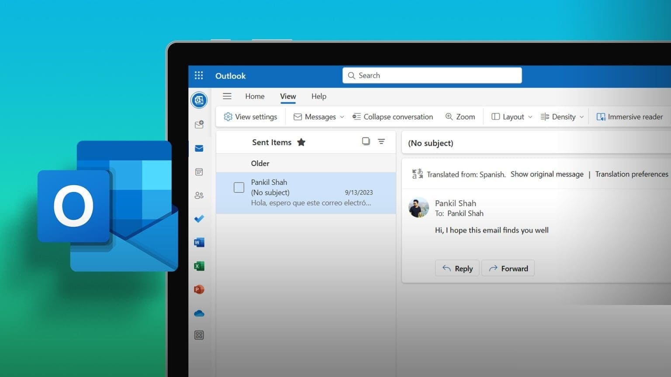
Task: Open the Outlook account icon in sidebar
Action: point(199,100)
